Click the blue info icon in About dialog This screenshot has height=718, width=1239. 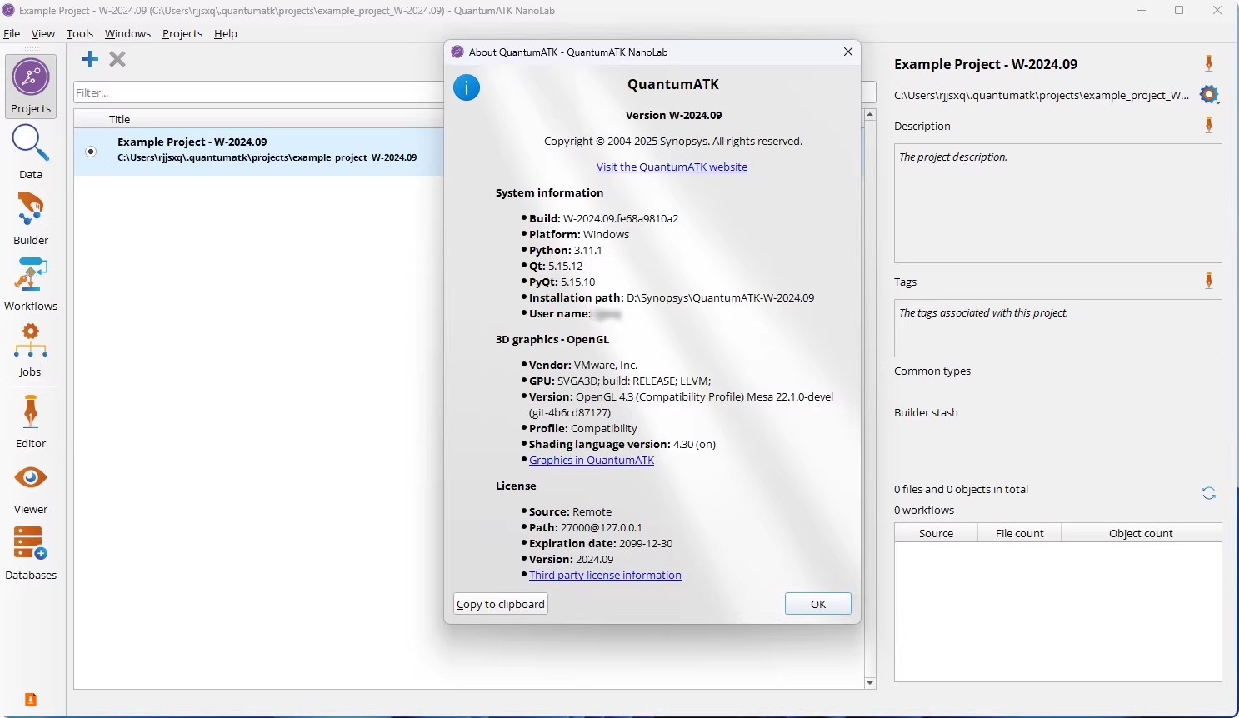pyautogui.click(x=467, y=87)
